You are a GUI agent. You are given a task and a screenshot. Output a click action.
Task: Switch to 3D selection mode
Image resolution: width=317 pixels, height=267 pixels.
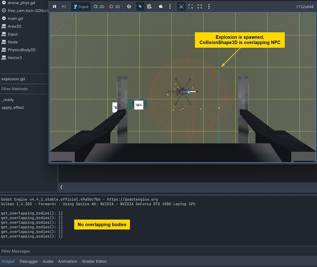[x=114, y=7]
